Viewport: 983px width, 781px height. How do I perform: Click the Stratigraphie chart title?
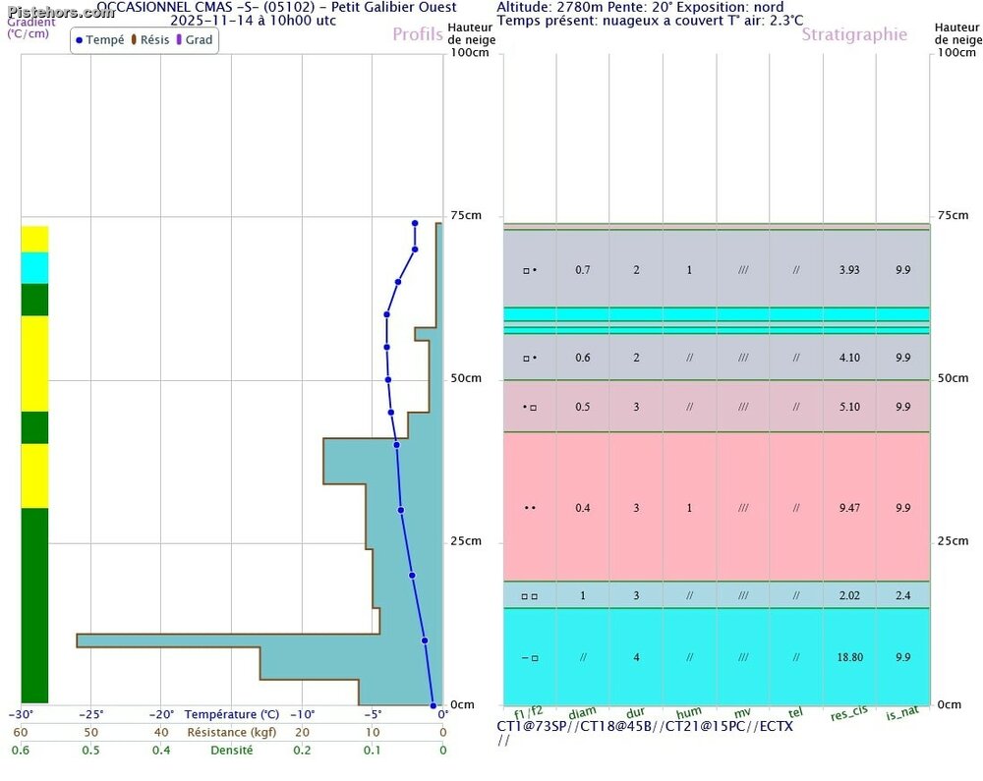click(853, 34)
